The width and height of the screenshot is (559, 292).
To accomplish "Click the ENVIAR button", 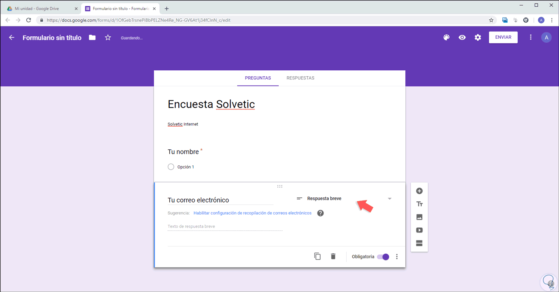I will click(503, 37).
